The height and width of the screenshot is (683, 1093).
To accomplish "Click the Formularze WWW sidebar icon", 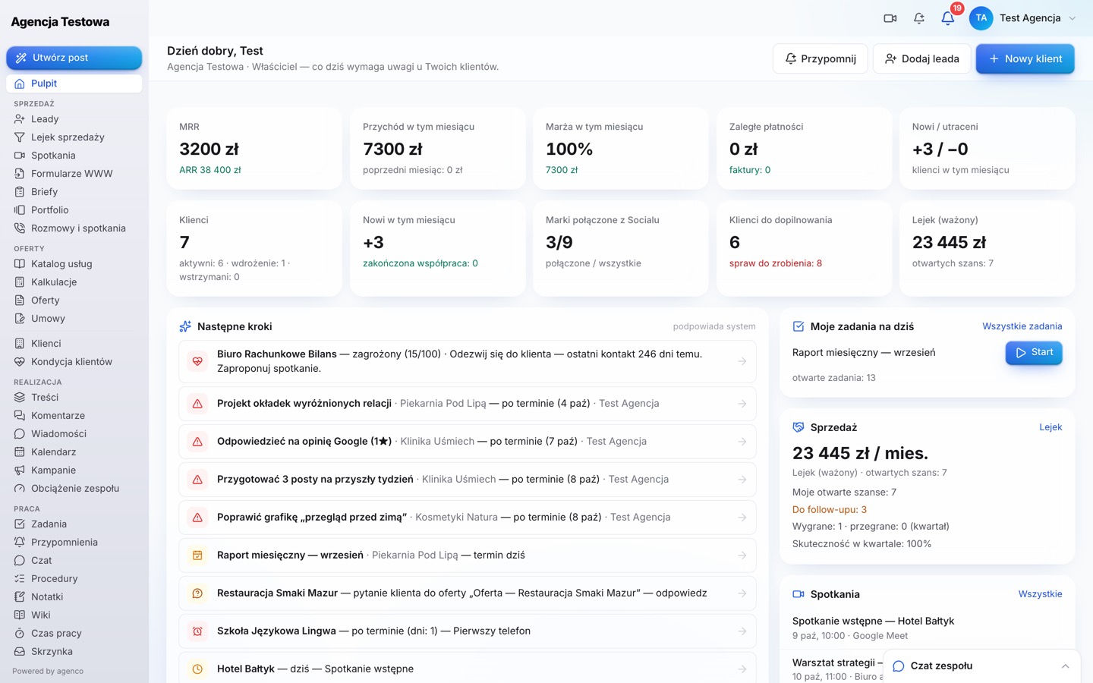I will [x=20, y=174].
